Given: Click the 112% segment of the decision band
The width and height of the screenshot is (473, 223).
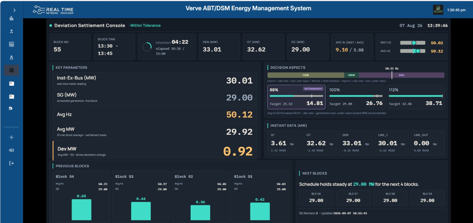Looking at the screenshot, I should (306, 75).
